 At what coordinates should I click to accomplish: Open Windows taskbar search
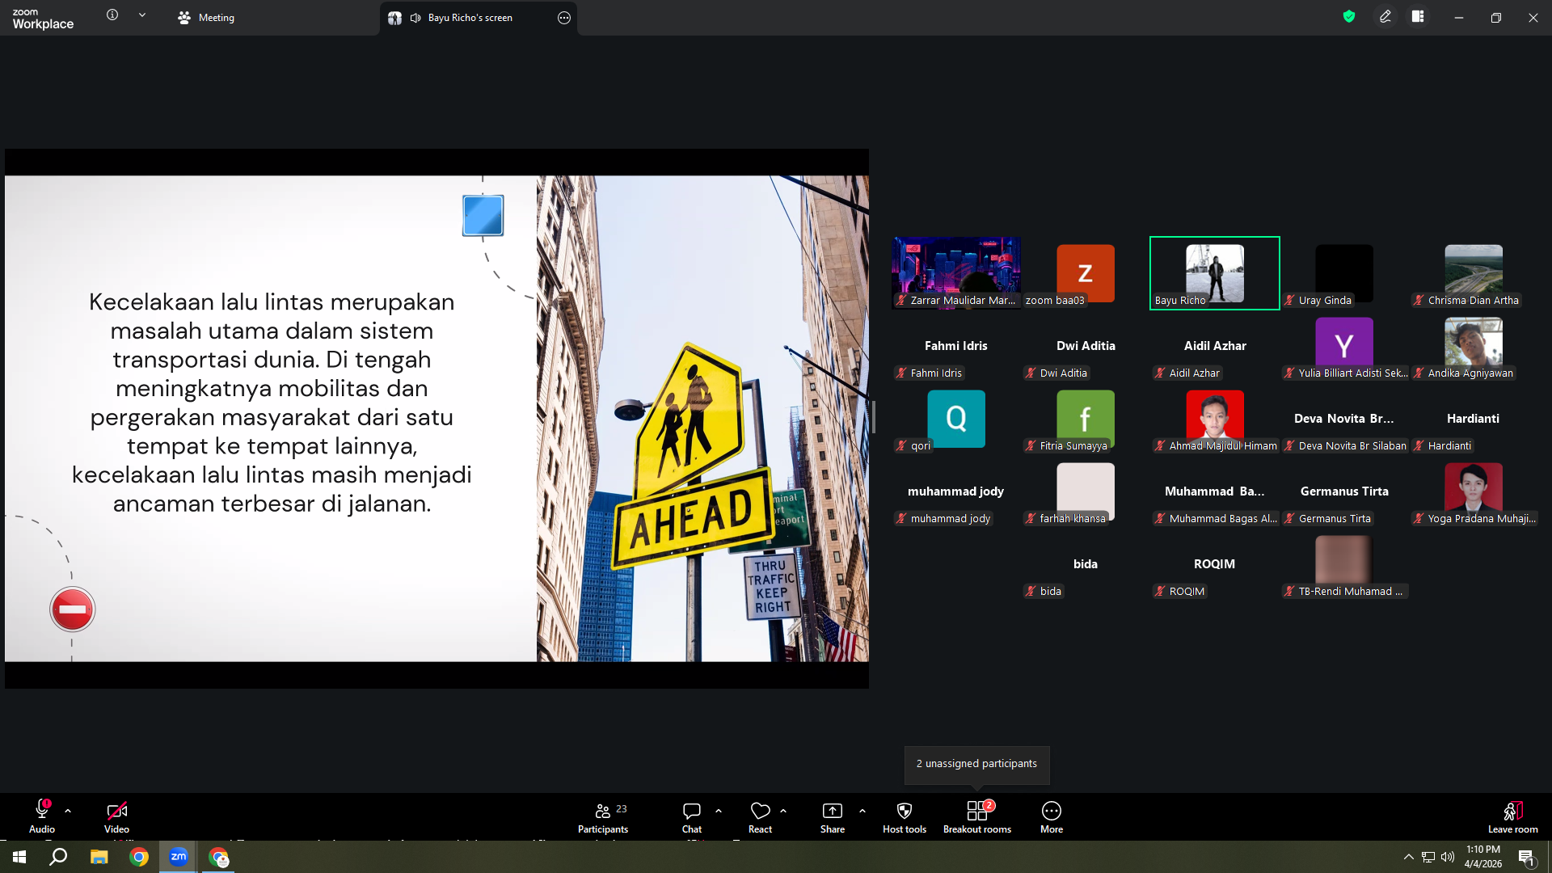click(x=58, y=857)
